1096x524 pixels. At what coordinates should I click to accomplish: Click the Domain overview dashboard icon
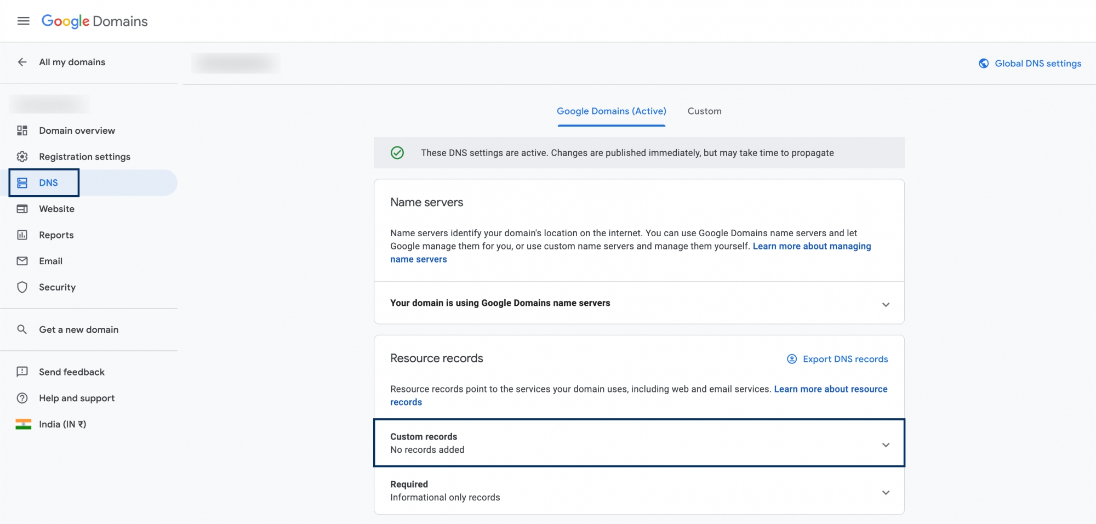click(x=22, y=130)
